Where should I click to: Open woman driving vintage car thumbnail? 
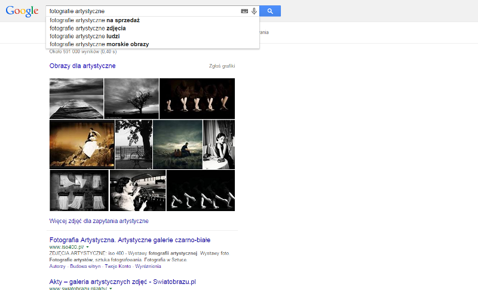[138, 191]
